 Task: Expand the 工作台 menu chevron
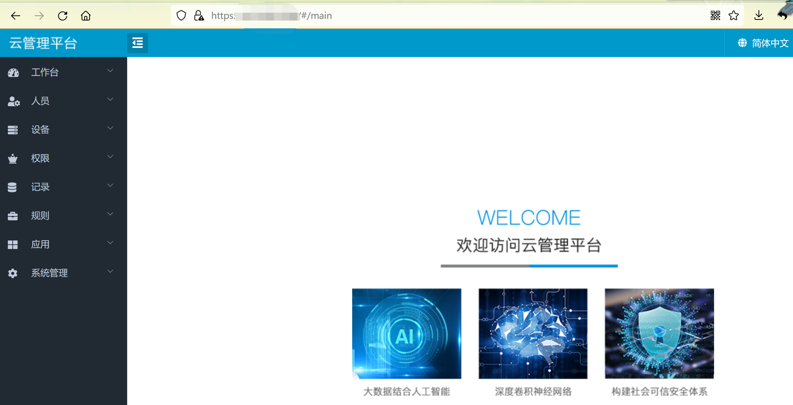coord(110,71)
